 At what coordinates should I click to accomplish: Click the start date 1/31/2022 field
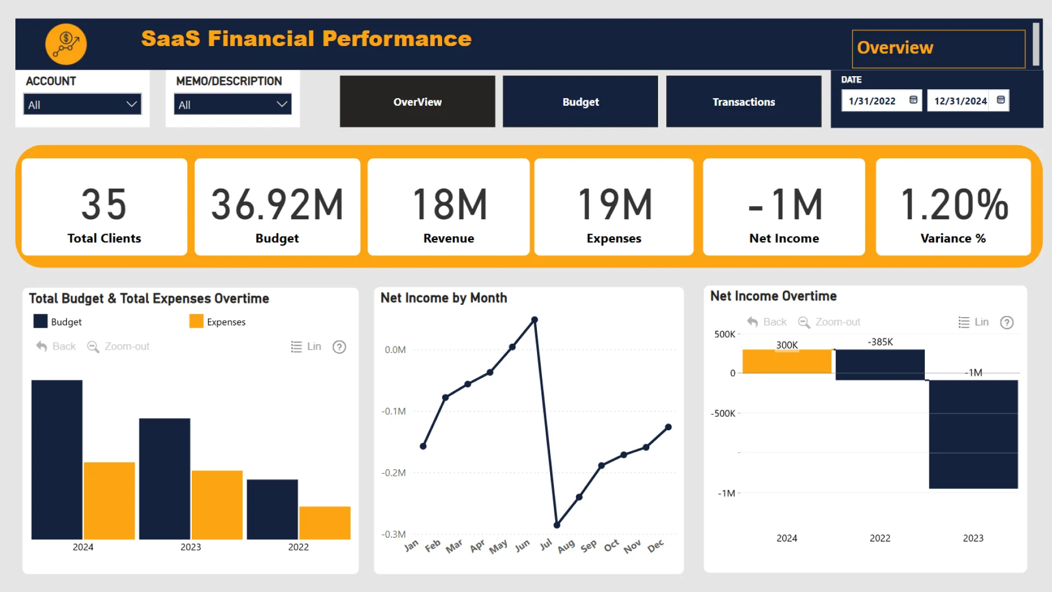[x=872, y=101]
